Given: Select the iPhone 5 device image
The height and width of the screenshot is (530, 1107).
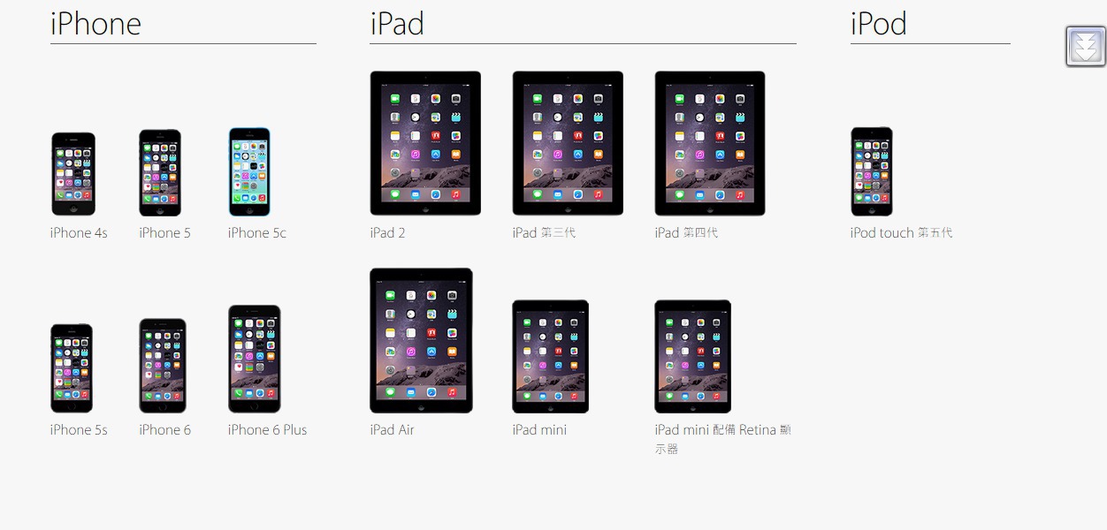Looking at the screenshot, I should pos(160,173).
